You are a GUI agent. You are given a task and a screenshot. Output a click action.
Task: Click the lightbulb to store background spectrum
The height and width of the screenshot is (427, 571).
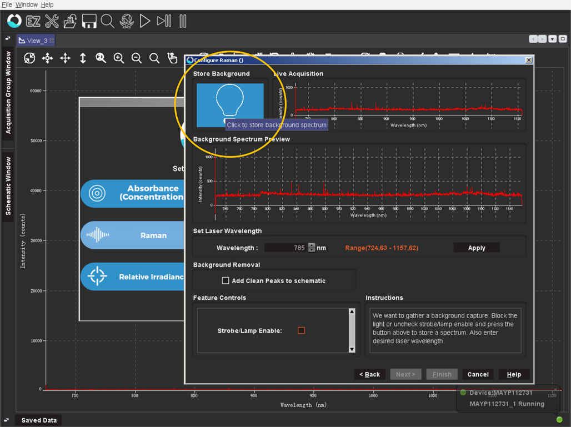pyautogui.click(x=230, y=105)
